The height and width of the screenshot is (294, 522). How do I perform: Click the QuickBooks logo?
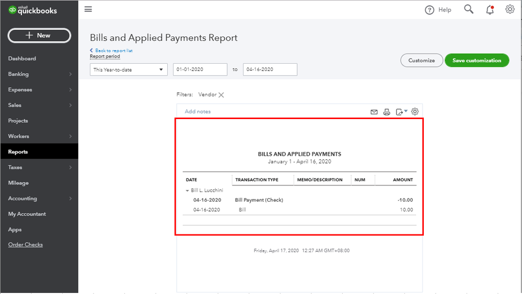[32, 10]
